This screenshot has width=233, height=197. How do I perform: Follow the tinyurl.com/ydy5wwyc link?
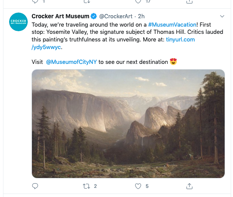tap(181, 40)
